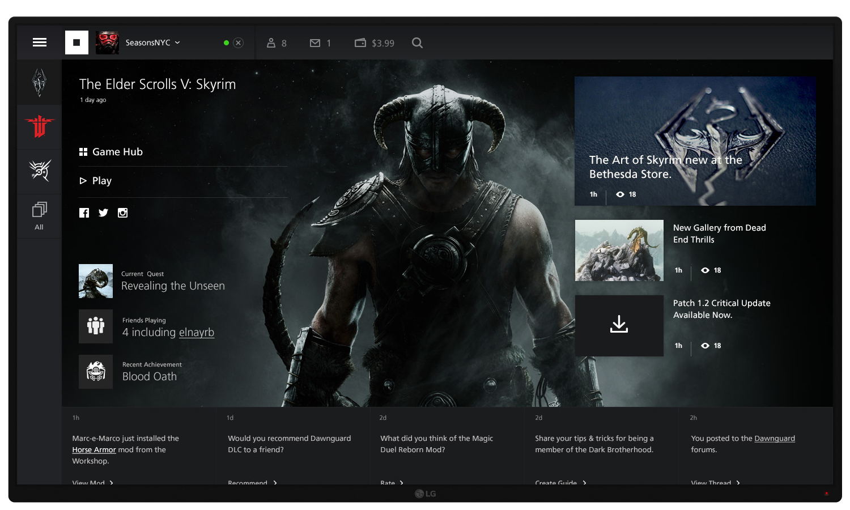Open Game Hub
Screen dimensions: 850x510
pos(111,152)
